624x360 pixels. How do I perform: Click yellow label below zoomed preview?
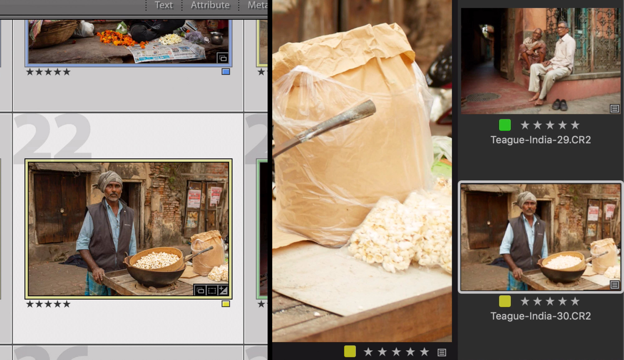point(350,351)
